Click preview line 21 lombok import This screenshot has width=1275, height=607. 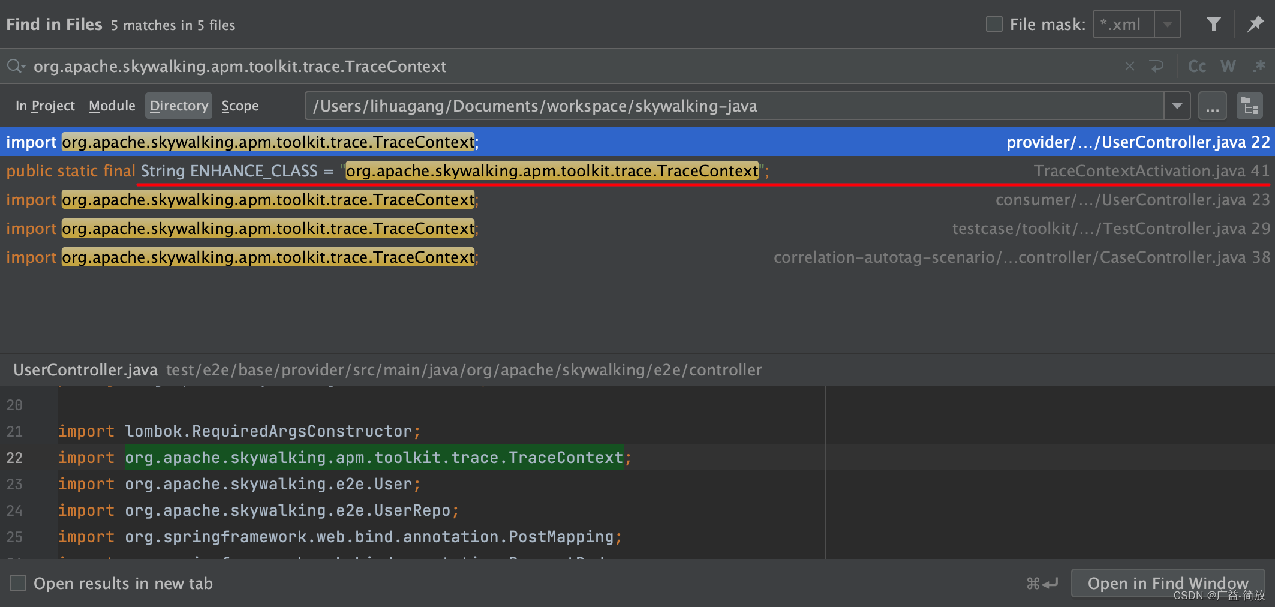[x=239, y=431]
